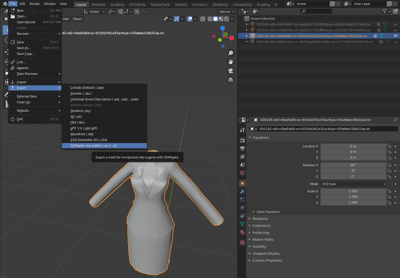Toggle Rotation X lock icon
This screenshot has width=400, height=278.
pyautogui.click(x=390, y=165)
